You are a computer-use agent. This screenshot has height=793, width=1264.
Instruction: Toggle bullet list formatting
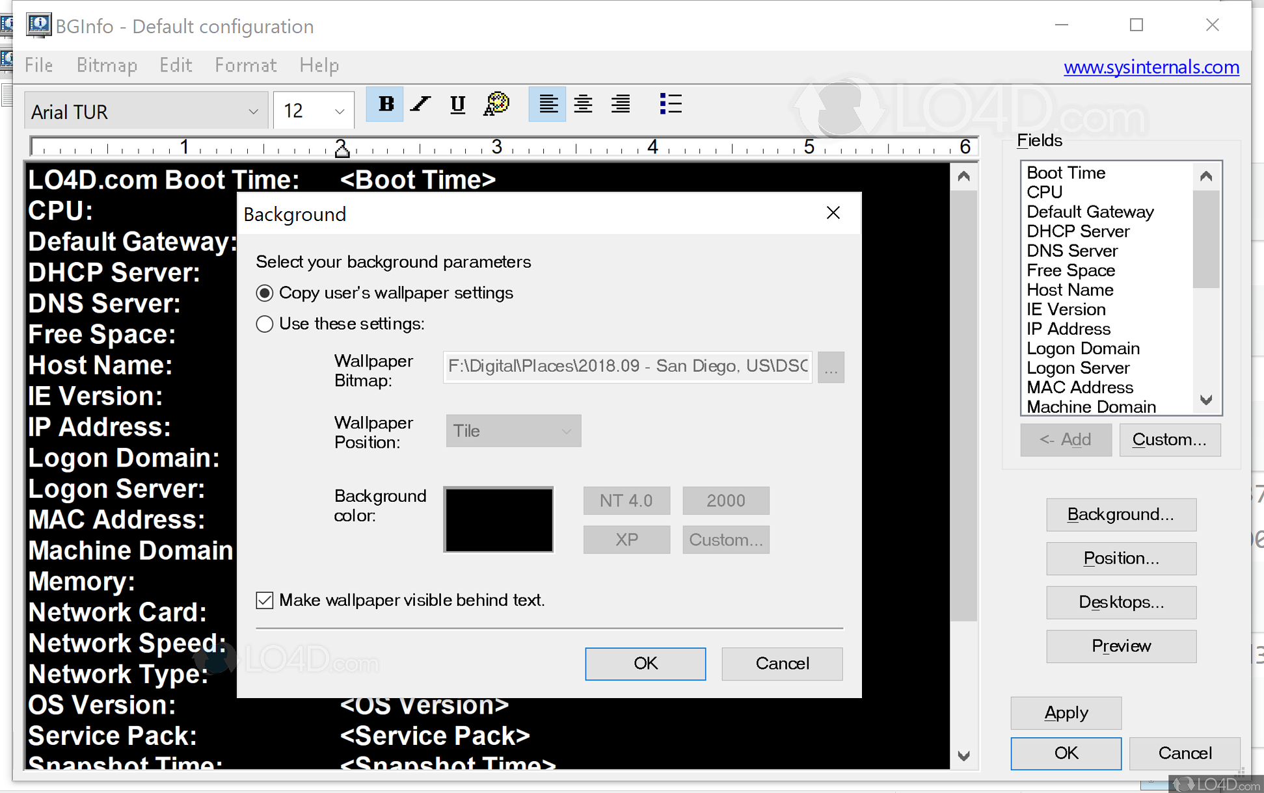tap(670, 104)
